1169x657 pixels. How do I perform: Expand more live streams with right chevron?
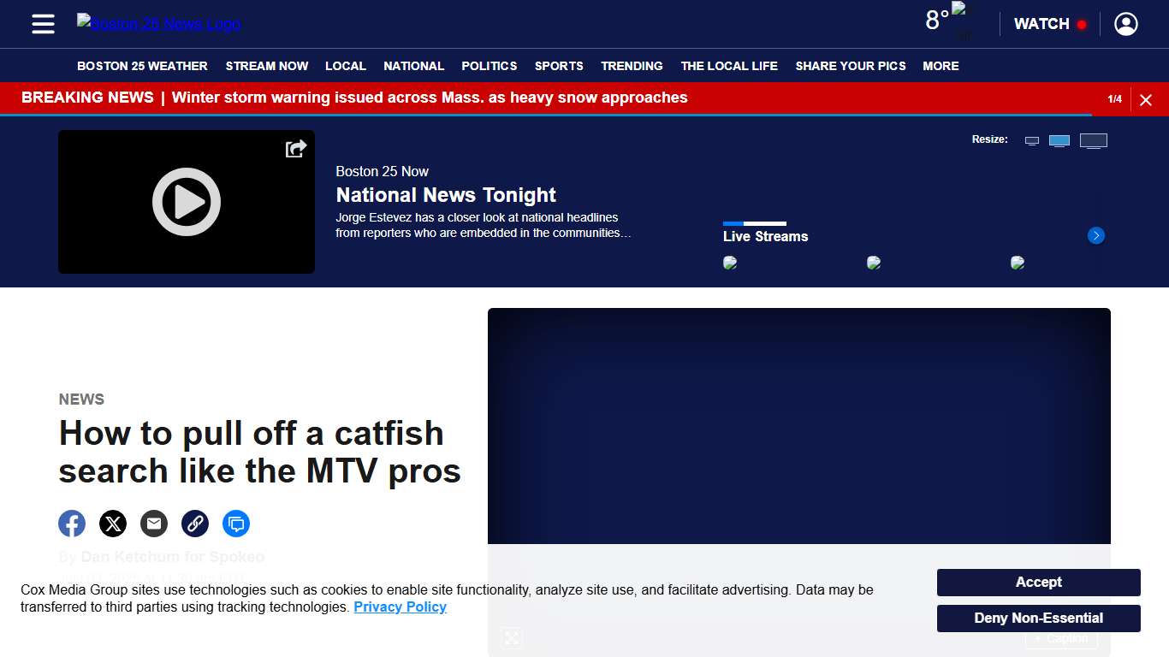pyautogui.click(x=1096, y=235)
